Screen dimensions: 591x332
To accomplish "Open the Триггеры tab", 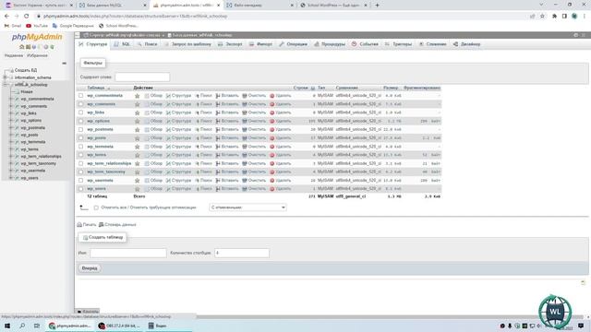I will click(398, 44).
